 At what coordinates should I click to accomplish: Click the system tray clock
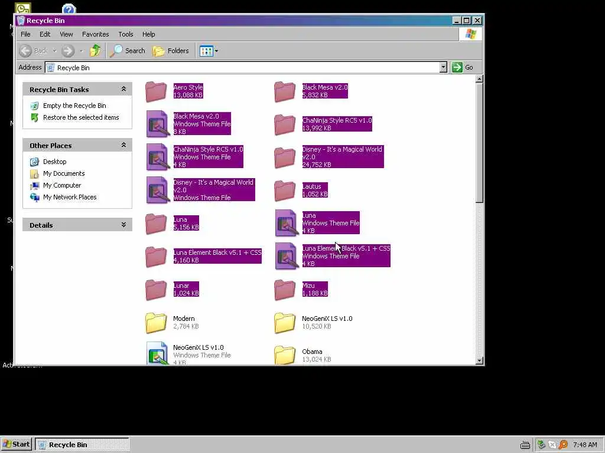tap(585, 445)
